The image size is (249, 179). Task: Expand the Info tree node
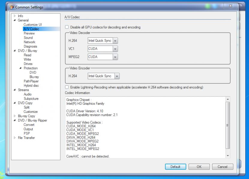(x=15, y=16)
